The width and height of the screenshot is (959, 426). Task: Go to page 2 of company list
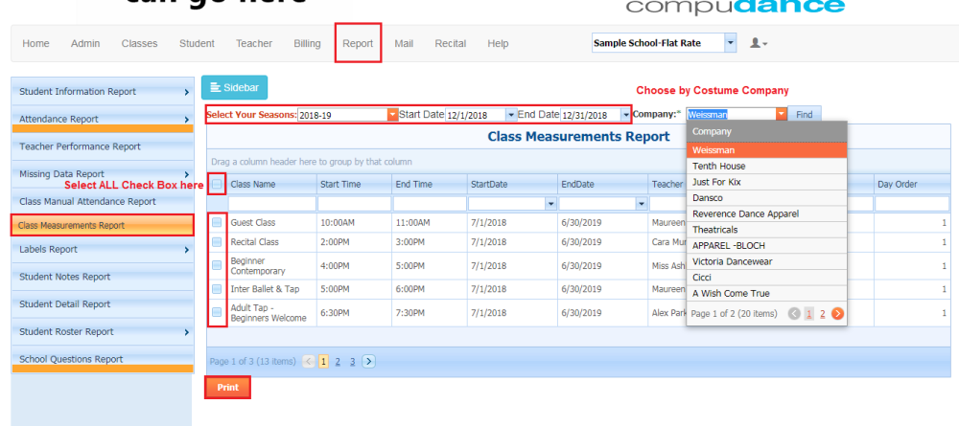coord(823,314)
